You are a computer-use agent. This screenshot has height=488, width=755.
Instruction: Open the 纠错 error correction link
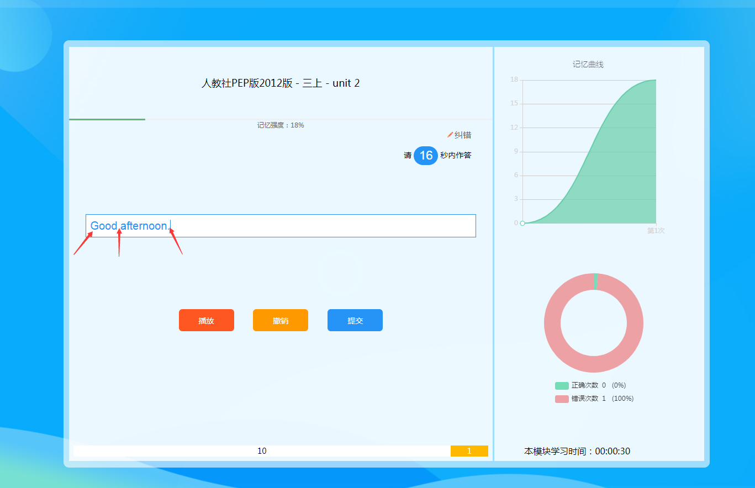point(463,135)
